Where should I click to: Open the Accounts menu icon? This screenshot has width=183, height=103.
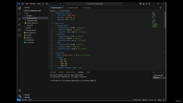pos(19,90)
